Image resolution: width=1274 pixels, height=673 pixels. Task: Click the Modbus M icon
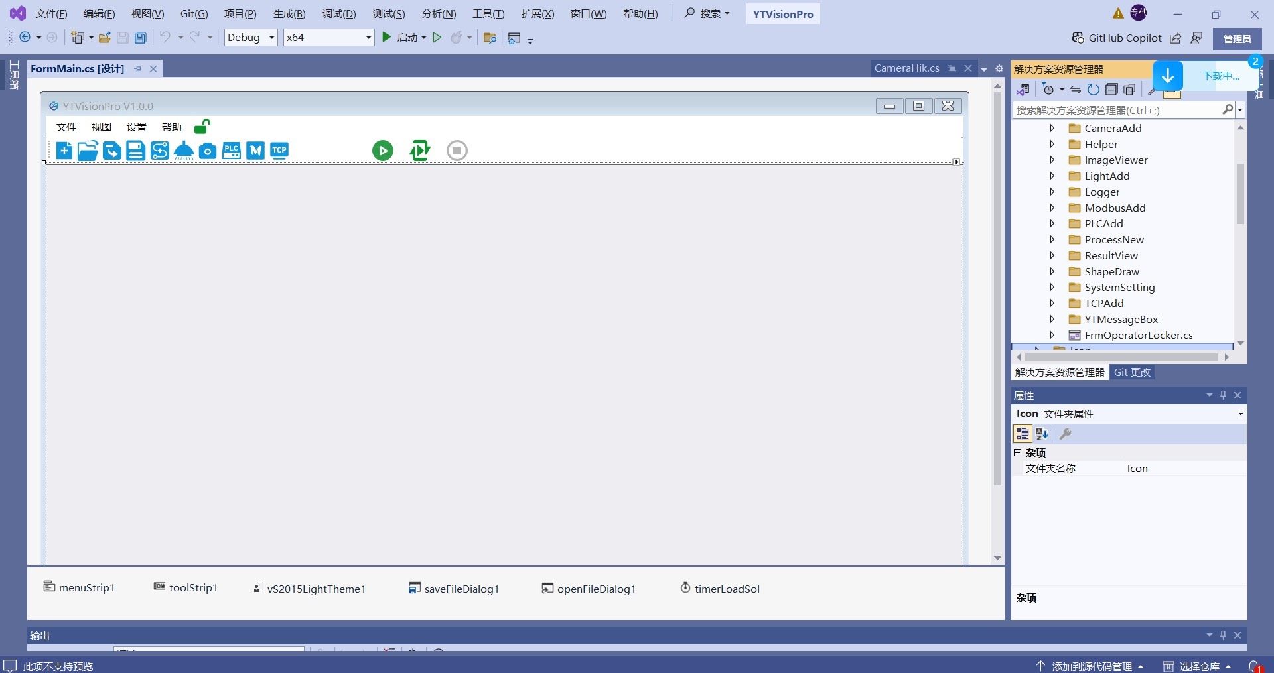coord(255,151)
